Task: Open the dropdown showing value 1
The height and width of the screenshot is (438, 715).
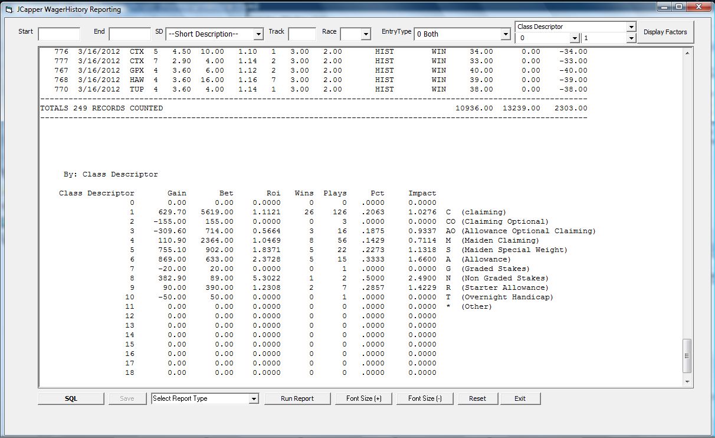Action: coord(631,38)
